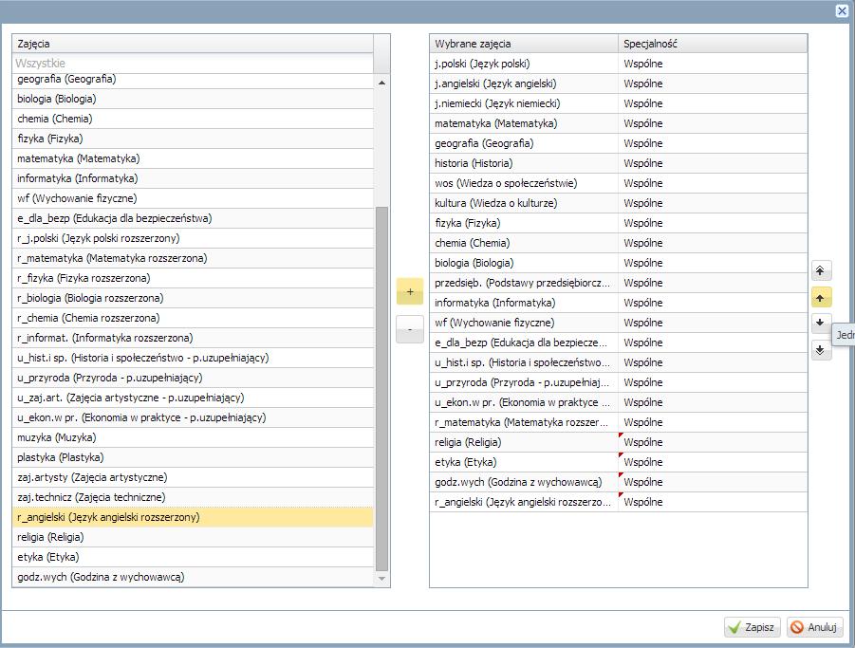Image resolution: width=855 pixels, height=648 pixels.
Task: Move selected item one position down
Action: point(820,324)
